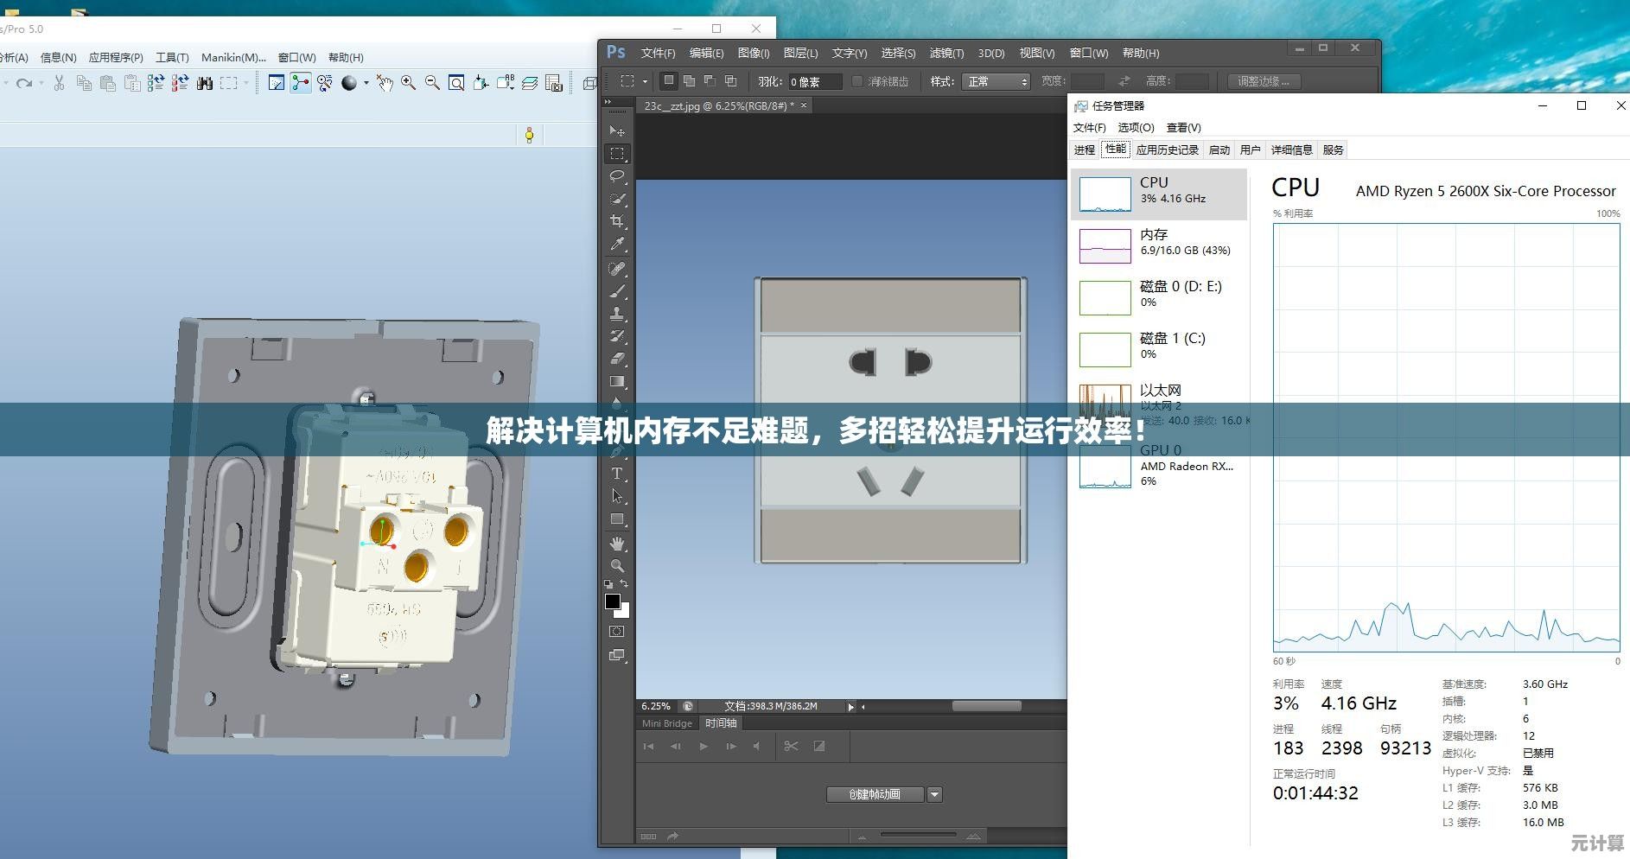Click the timeline zoom slider

tap(918, 836)
